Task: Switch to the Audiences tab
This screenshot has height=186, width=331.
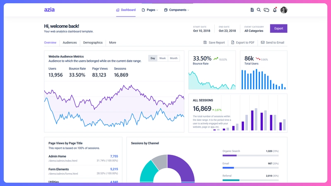Action: tap(70, 43)
